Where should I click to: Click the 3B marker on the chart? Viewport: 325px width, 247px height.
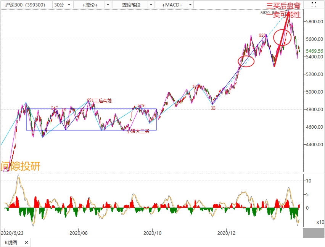pos(213,108)
